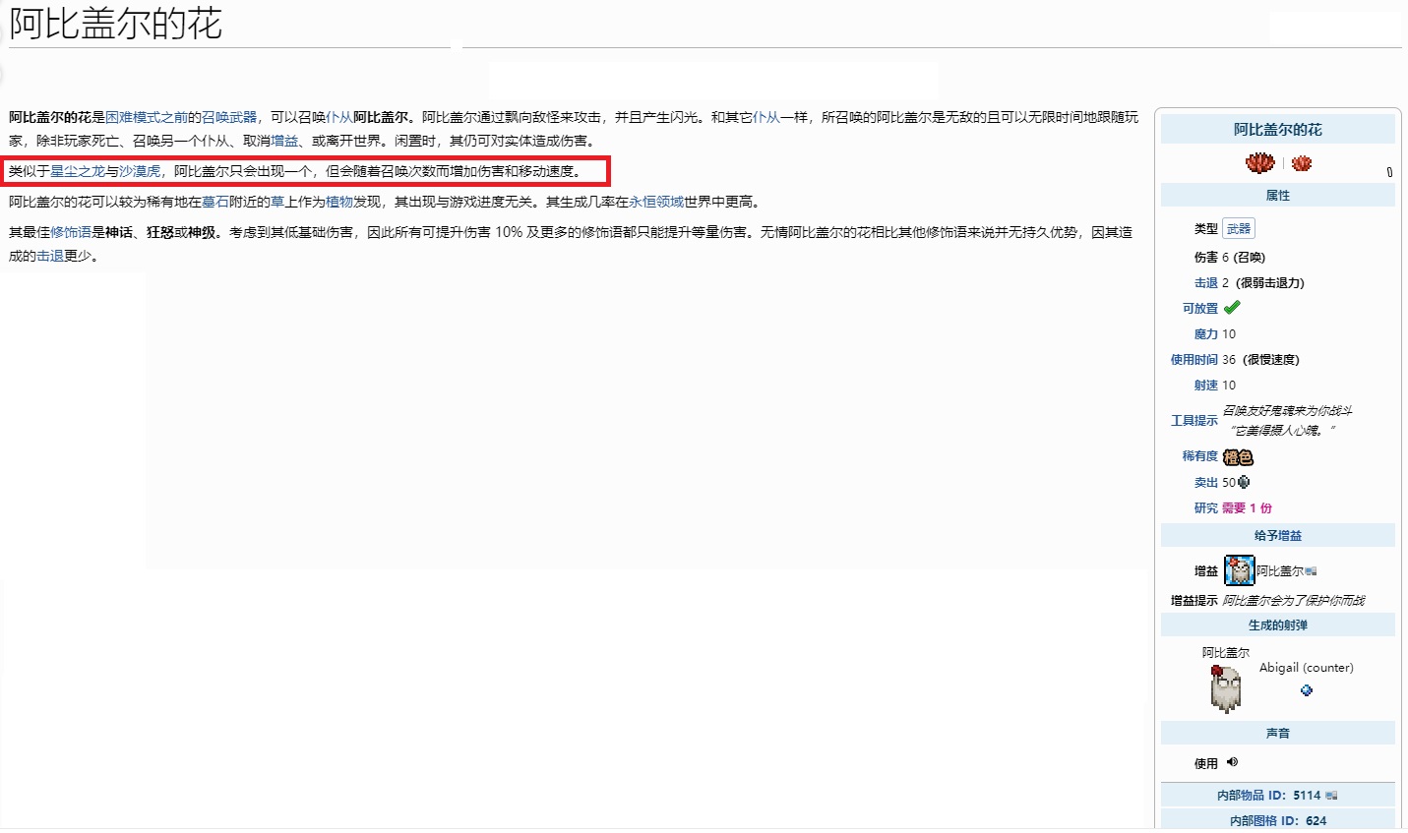The height and width of the screenshot is (833, 1408).
Task: Click the platform icon next to ID 5114
Action: tap(1331, 795)
